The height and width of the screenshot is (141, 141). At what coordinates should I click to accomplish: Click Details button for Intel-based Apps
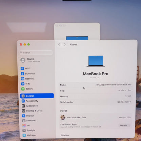pos(124,125)
